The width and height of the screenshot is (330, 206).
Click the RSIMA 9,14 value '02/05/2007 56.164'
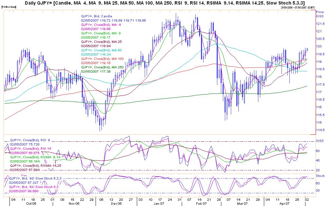pyautogui.click(x=25, y=162)
